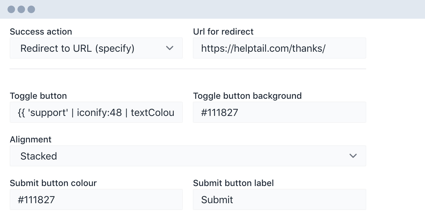Click the 'Success action' label

[41, 32]
